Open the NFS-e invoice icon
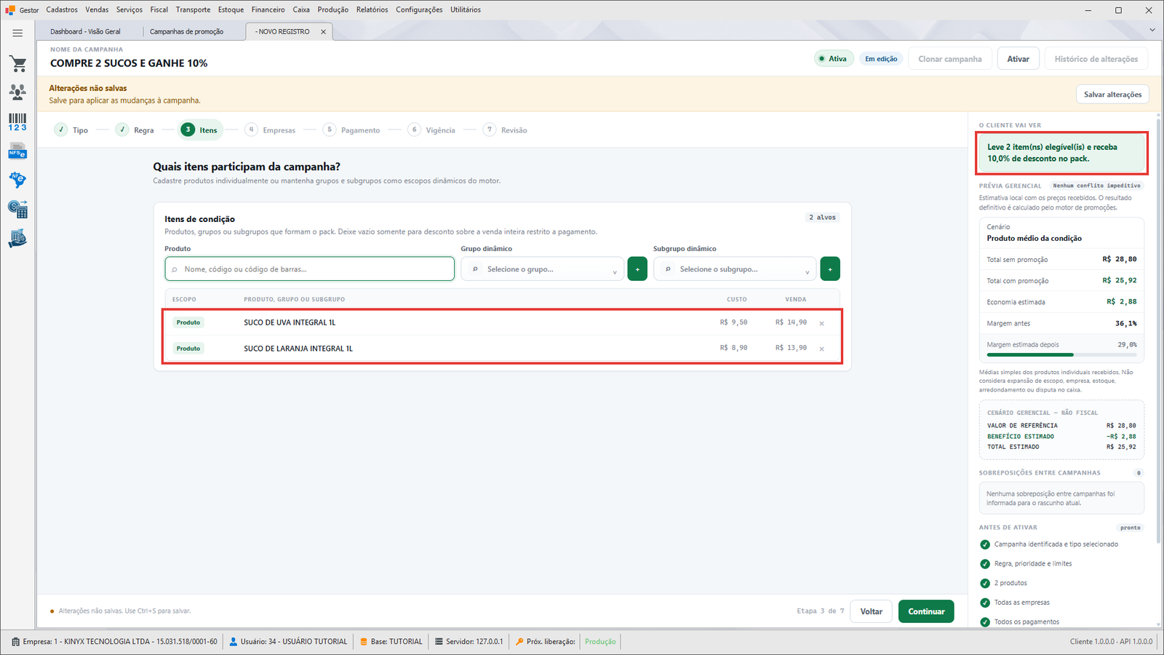This screenshot has height=655, width=1164. tap(17, 151)
